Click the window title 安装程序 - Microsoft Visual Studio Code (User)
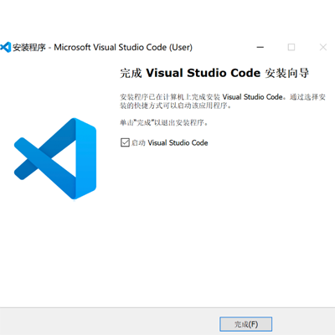This screenshot has width=335, height=335. (102, 47)
